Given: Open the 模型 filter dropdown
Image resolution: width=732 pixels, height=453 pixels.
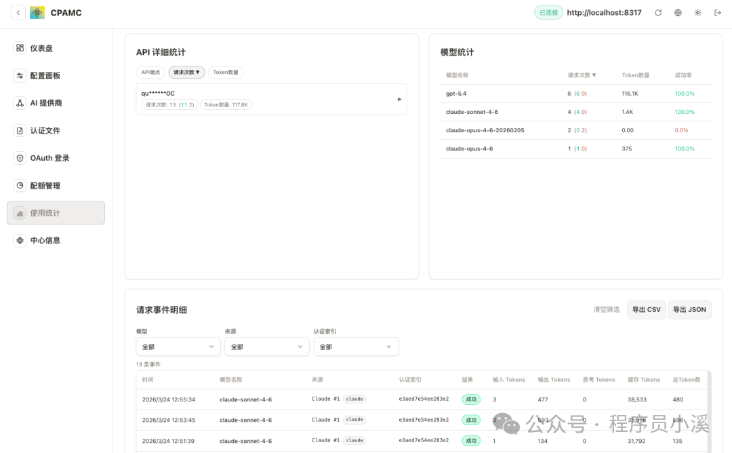Looking at the screenshot, I should click(178, 347).
